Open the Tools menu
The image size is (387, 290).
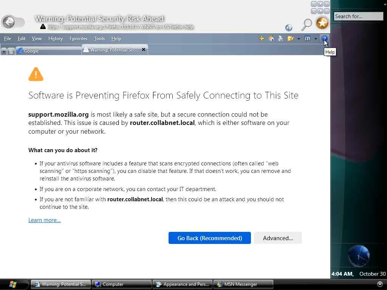coord(99,39)
